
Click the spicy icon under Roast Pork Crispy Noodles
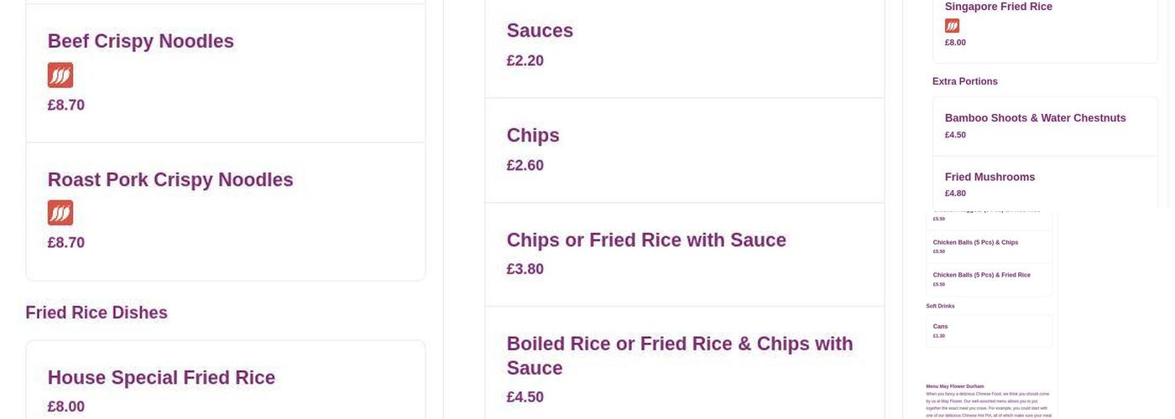click(x=60, y=213)
